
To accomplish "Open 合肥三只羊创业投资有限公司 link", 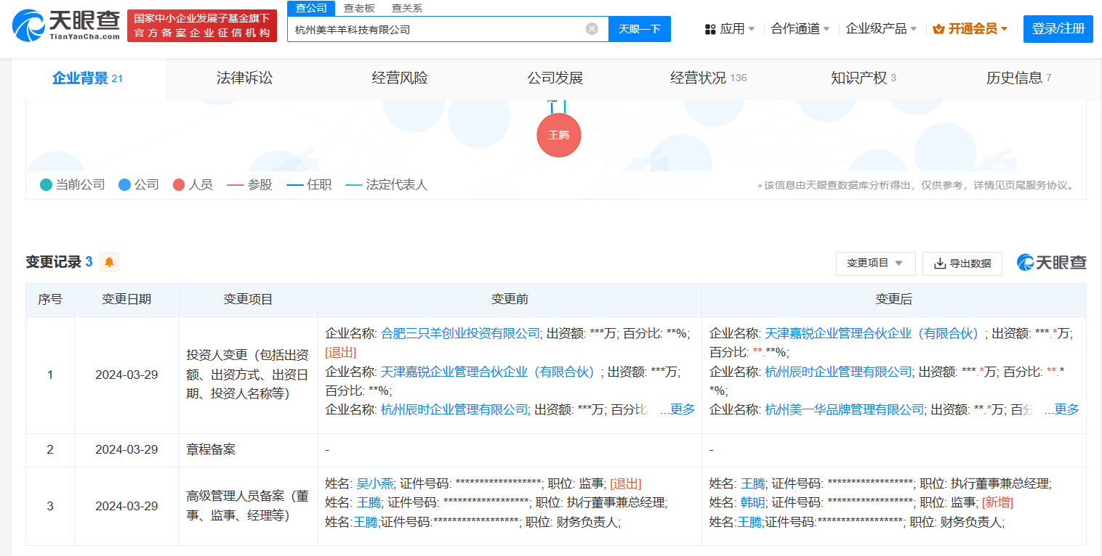I will (x=460, y=333).
